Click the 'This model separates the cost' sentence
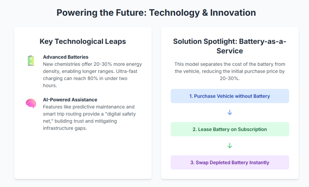Screen dimensions: 309x187 230,64
